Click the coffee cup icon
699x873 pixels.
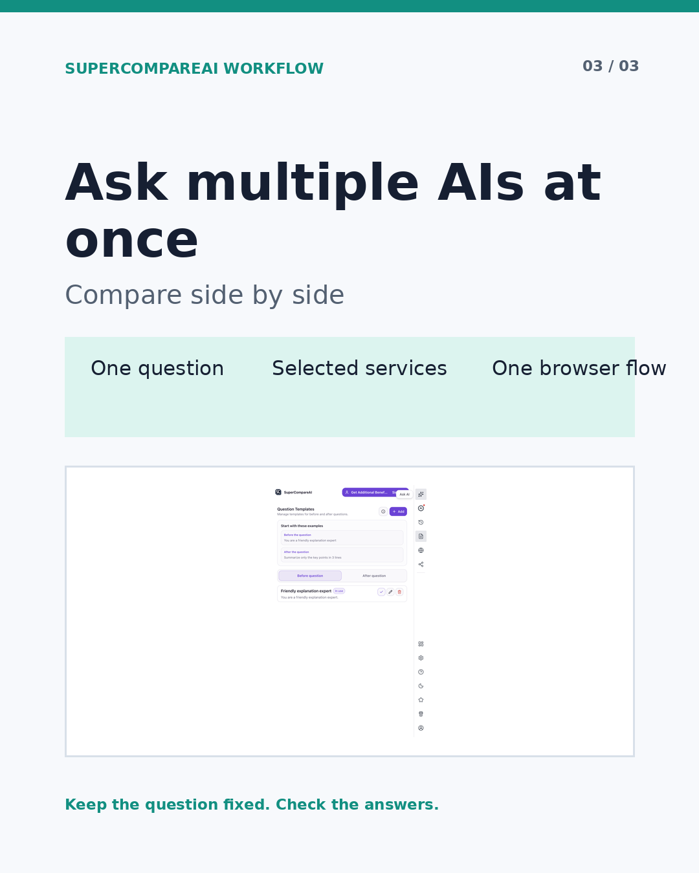(x=421, y=714)
